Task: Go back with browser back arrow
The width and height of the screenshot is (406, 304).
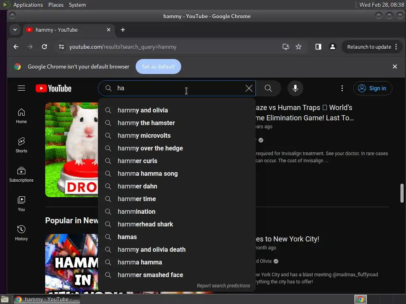Action: [x=16, y=47]
